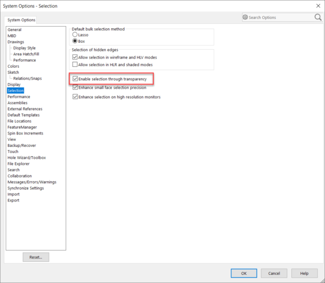Screen dimensions: 325x283
Task: Open Collaboration options
Action: click(x=19, y=176)
